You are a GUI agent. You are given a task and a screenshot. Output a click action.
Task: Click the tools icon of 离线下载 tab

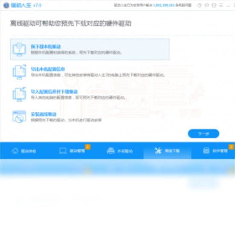pyautogui.click(x=158, y=151)
